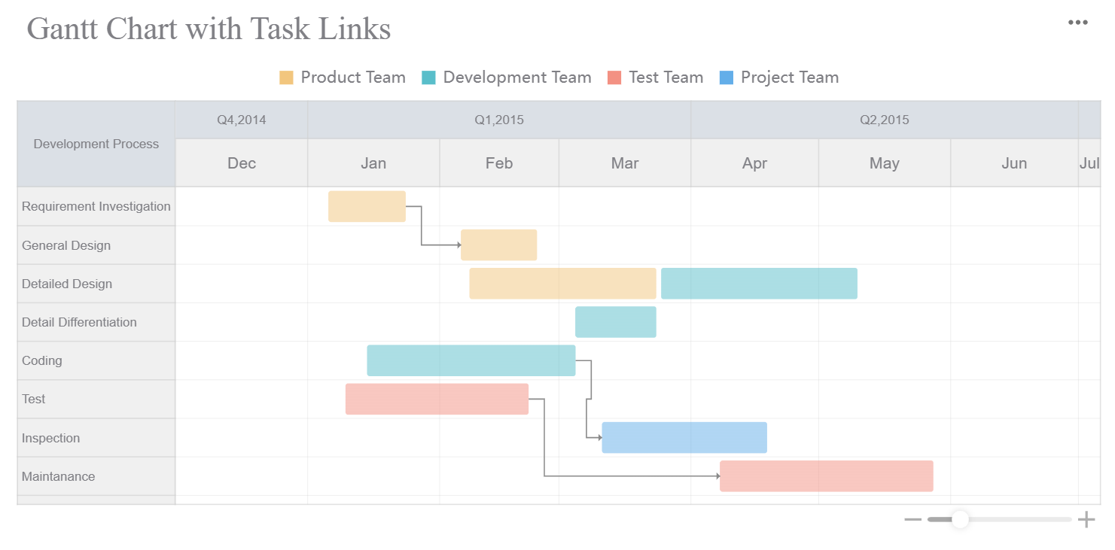Click the Q2,2015 quarter header

coord(884,120)
